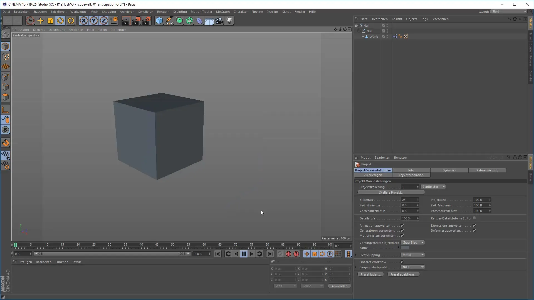Screen dimensions: 534x300
Task: Click Preset laden button
Action: 370,274
